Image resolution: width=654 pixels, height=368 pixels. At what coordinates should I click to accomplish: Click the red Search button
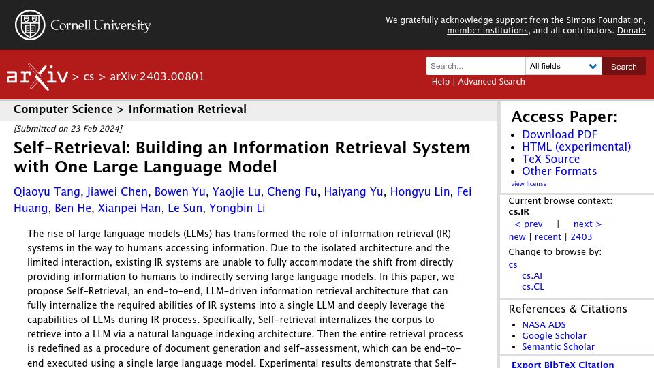623,66
